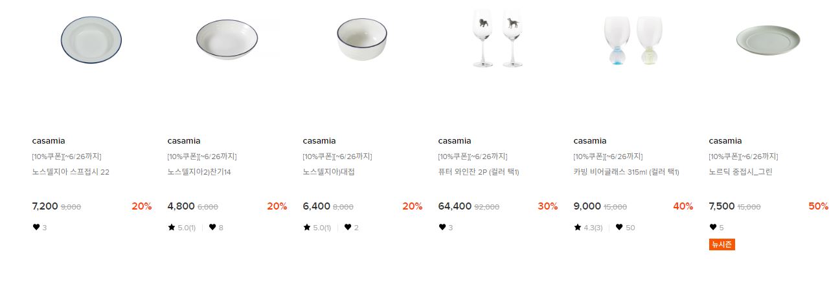This screenshot has width=840, height=282.
Task: Click the 64,400 price of 퓨터 와인잔
Action: tap(455, 206)
